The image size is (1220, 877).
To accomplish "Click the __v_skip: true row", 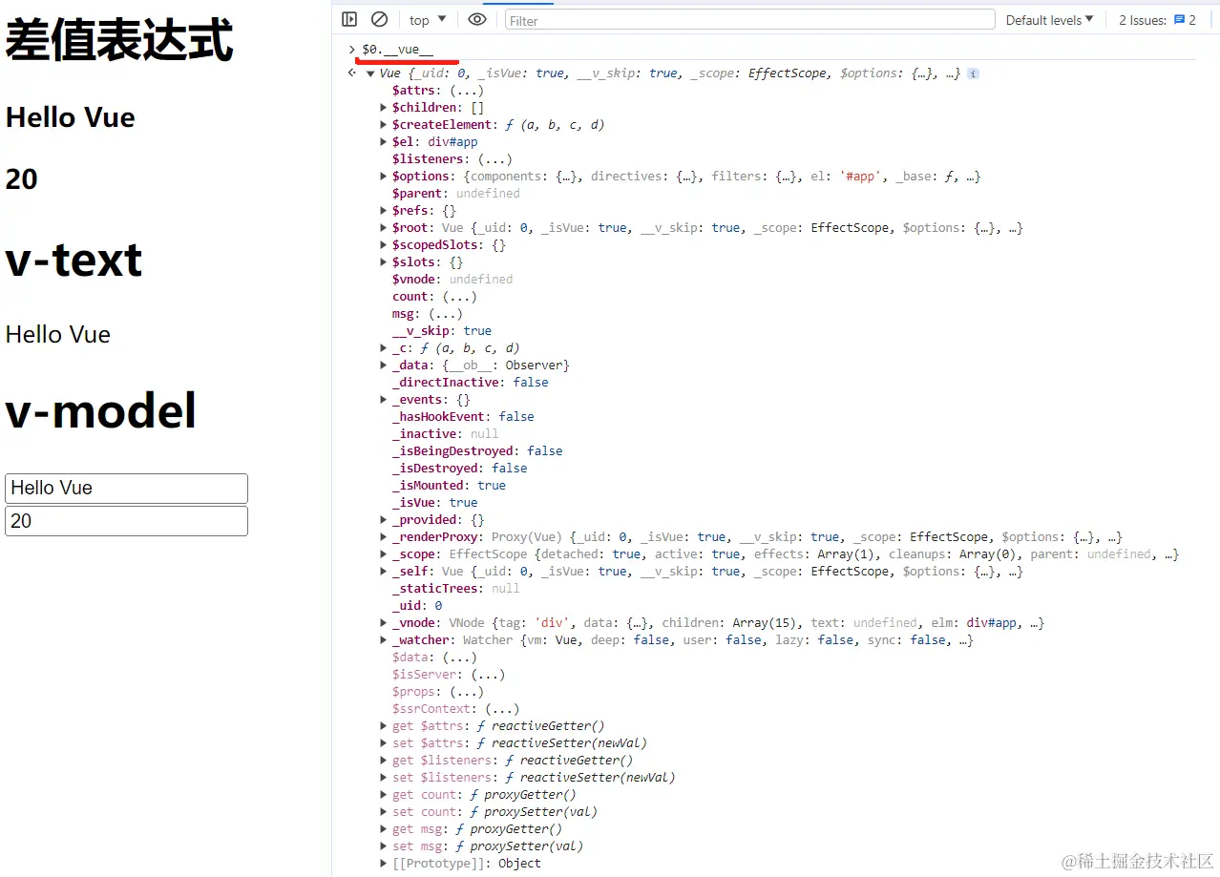I will pyautogui.click(x=442, y=331).
